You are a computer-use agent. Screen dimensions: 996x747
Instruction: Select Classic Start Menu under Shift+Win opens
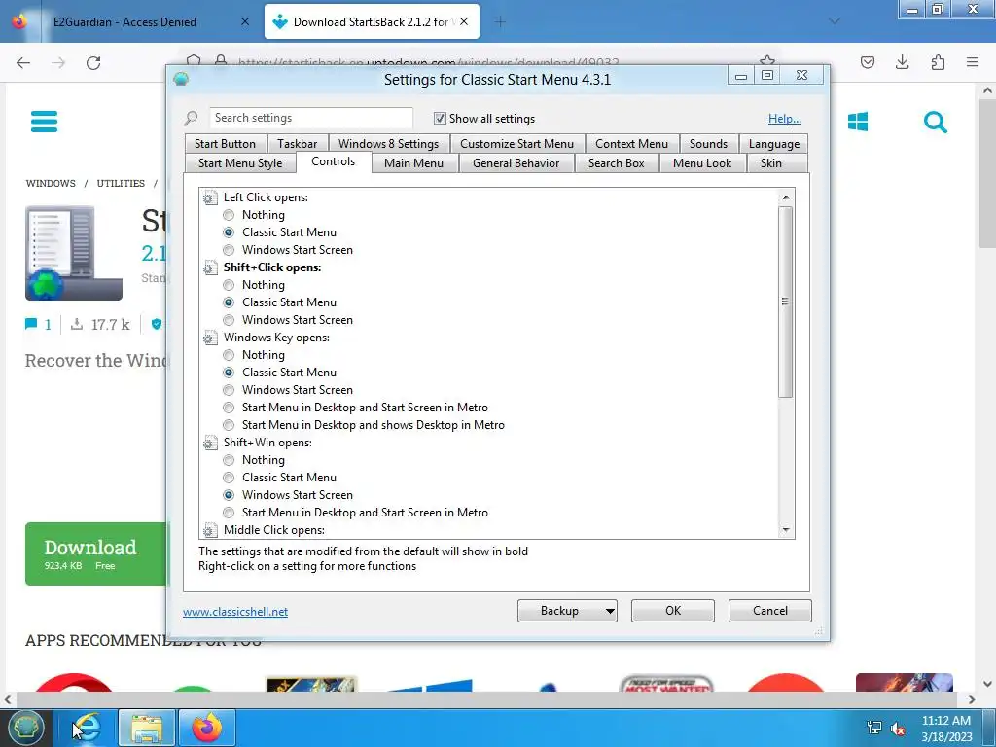pos(229,477)
